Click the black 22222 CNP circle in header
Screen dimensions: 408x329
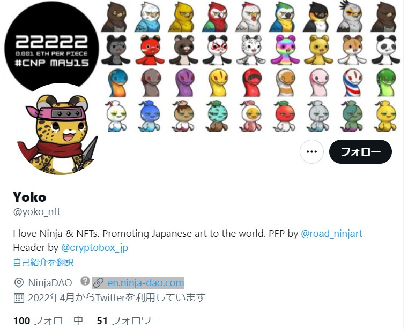click(51, 47)
